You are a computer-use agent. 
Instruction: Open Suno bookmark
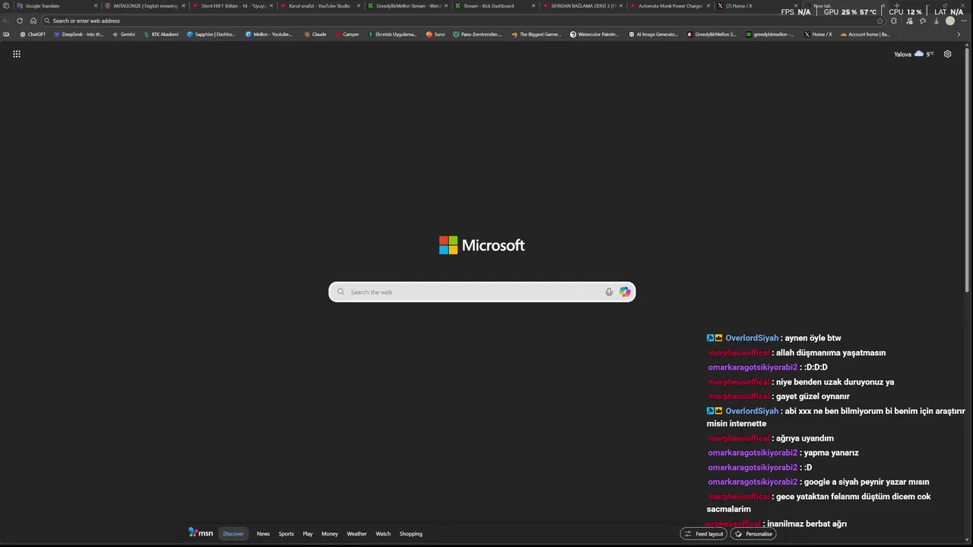tap(436, 34)
